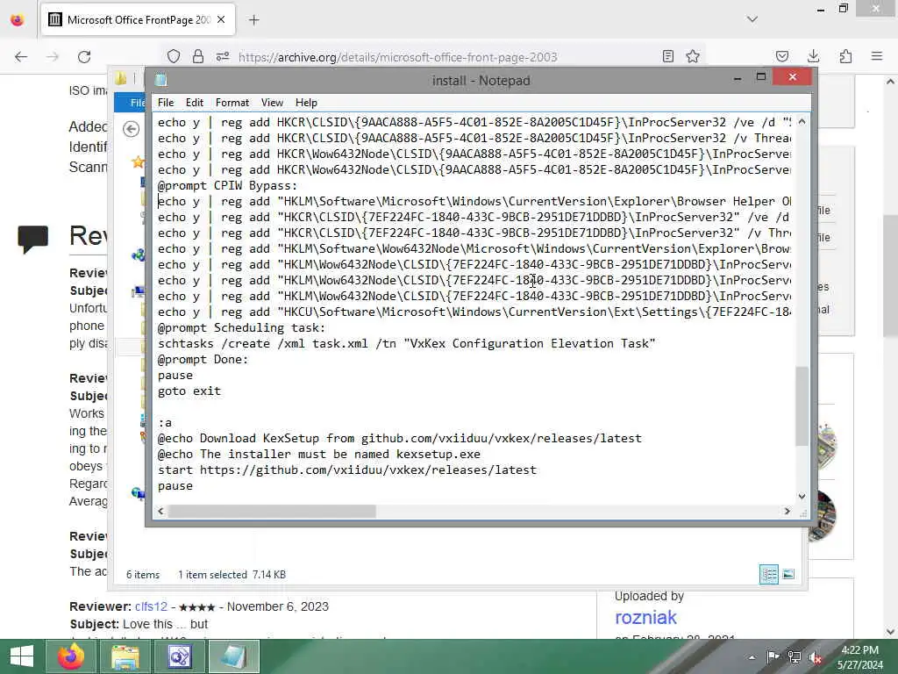Click Explorer back arrow button
898x674 pixels.
(x=132, y=129)
